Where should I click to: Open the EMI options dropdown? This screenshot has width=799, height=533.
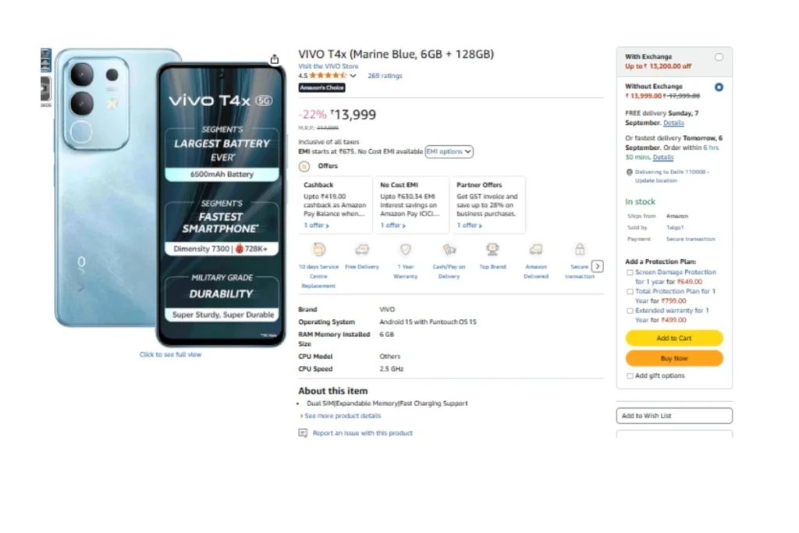[x=449, y=151]
